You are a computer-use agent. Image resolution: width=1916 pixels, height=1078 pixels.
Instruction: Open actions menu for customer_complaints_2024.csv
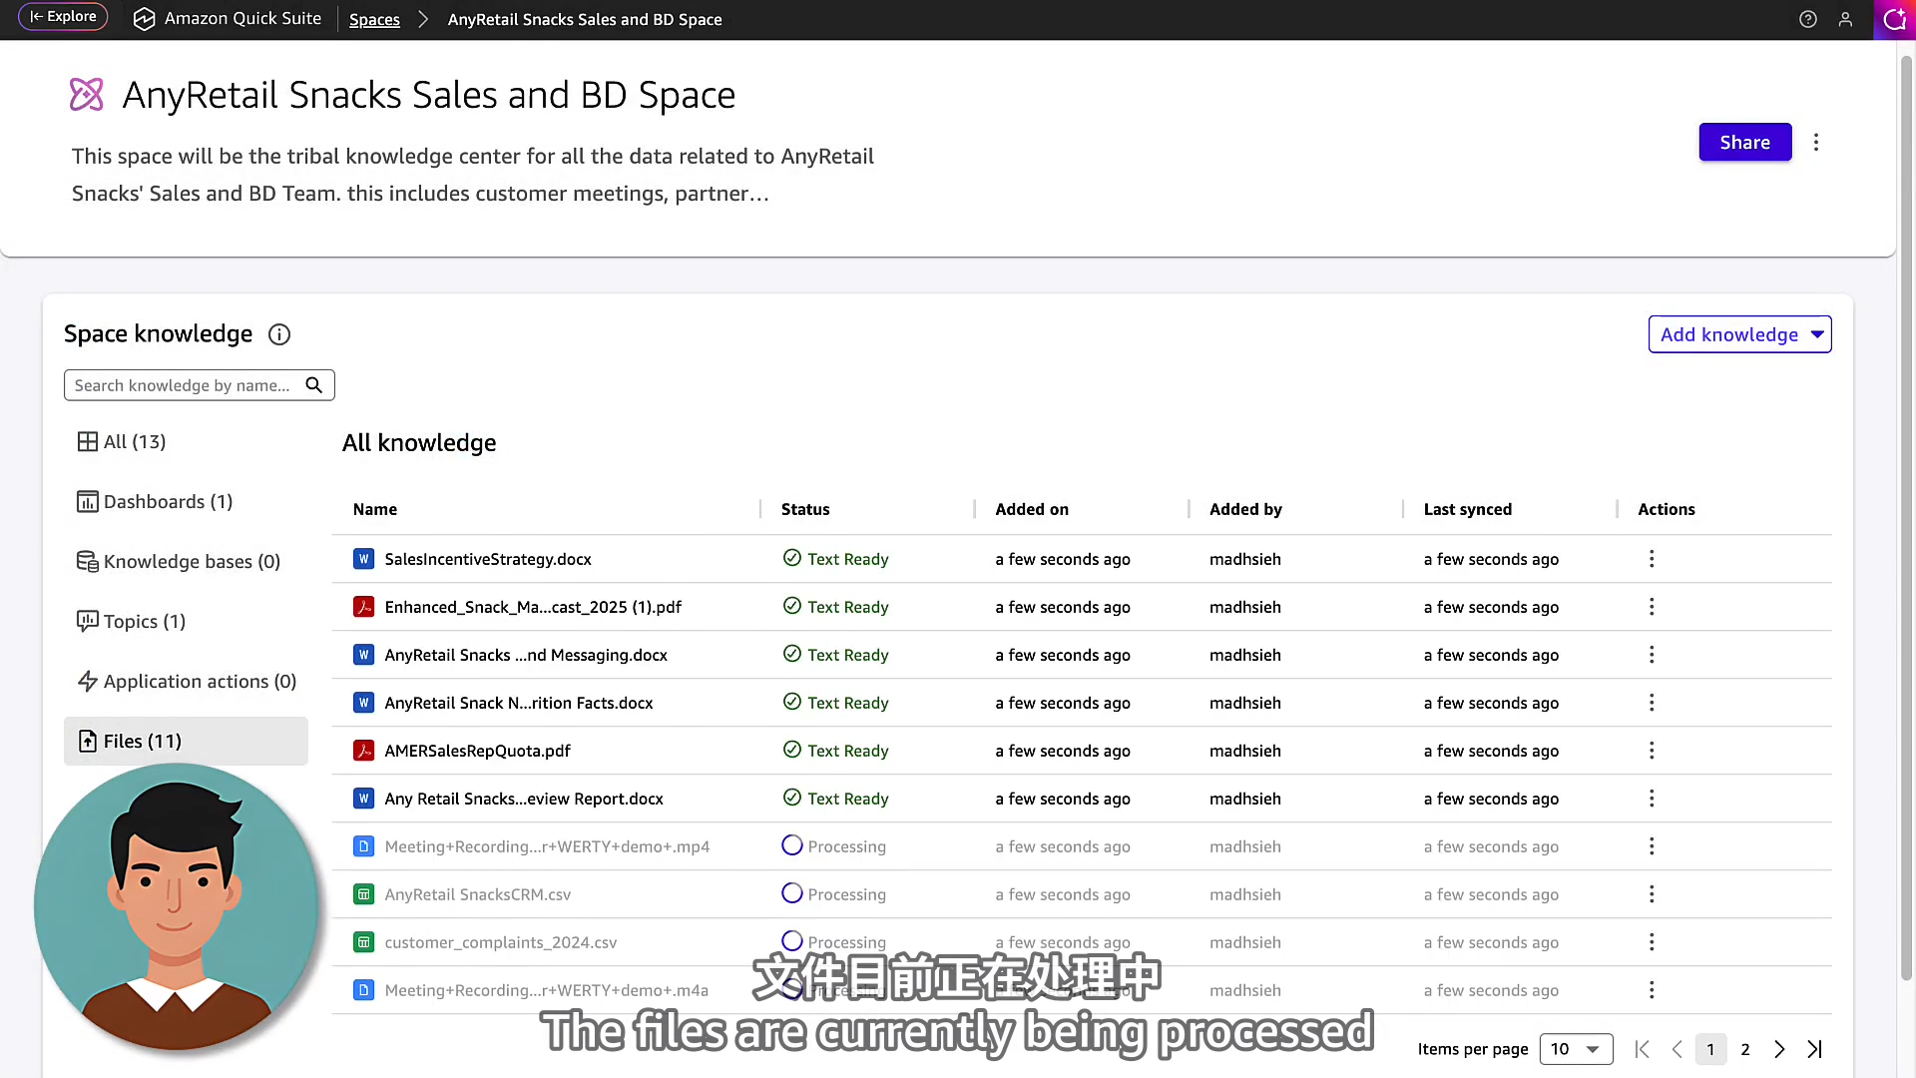1652,942
